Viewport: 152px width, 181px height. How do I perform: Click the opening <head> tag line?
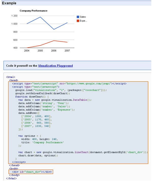pyautogui.click(x=14, y=80)
